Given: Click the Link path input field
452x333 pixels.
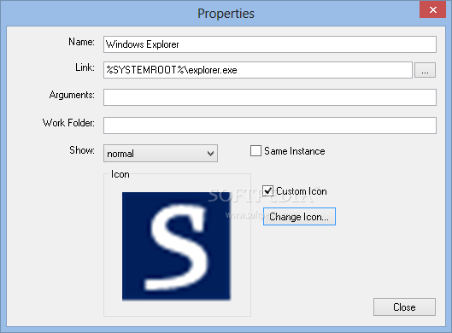Looking at the screenshot, I should pos(258,70).
